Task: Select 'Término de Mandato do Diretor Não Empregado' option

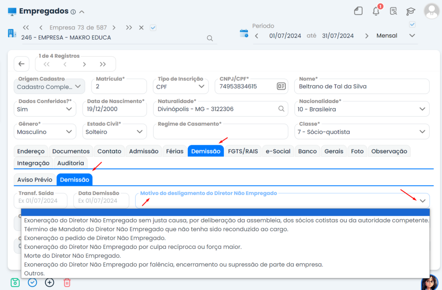Action: click(225, 229)
